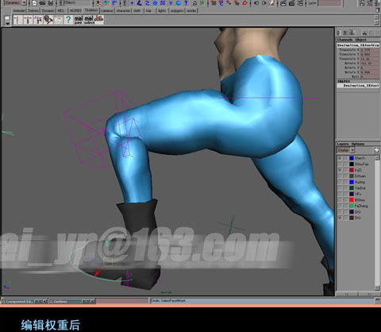
Task: Open the Options menu in layer editor
Action: (358, 144)
